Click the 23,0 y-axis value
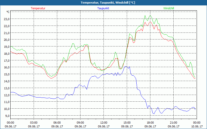 coord(6,19)
